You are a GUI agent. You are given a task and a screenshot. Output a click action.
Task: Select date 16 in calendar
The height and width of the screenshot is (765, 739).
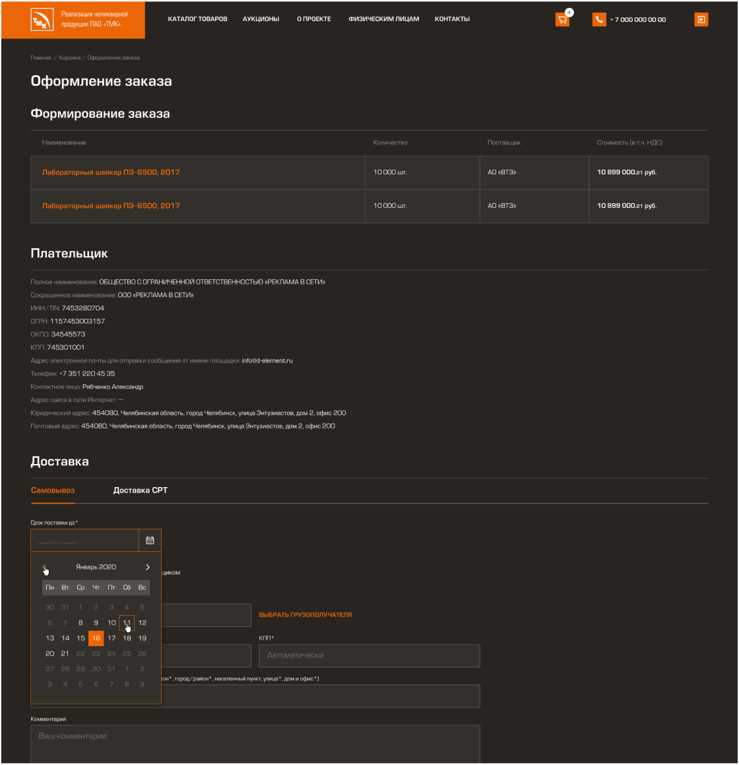(x=96, y=638)
